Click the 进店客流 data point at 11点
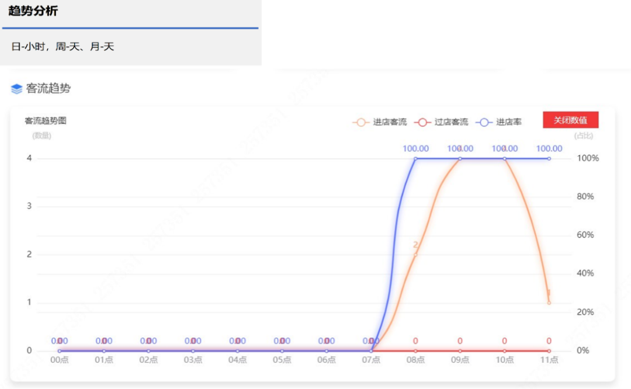This screenshot has height=389, width=631. point(549,303)
